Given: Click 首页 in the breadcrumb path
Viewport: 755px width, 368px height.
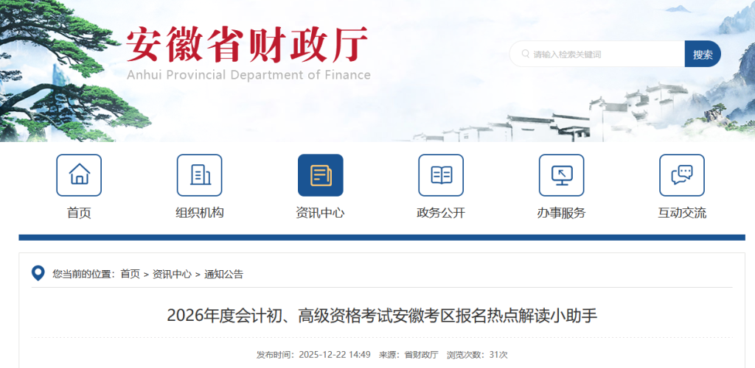Looking at the screenshot, I should coord(130,275).
